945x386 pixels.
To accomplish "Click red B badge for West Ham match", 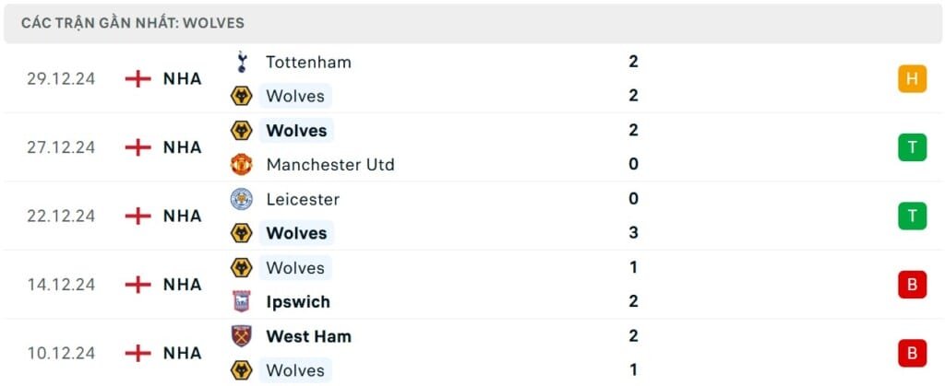I will click(912, 353).
